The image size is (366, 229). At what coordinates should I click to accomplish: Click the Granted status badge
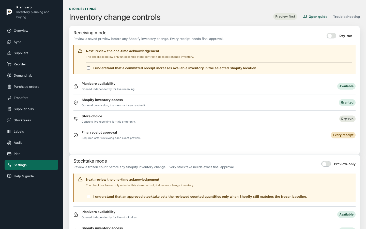pyautogui.click(x=347, y=103)
